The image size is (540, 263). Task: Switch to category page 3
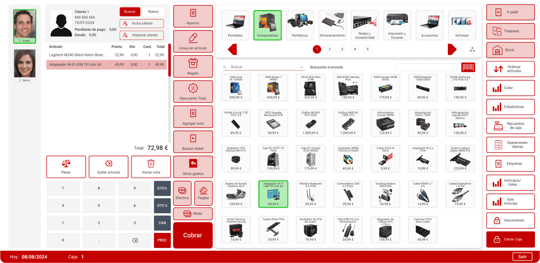(x=342, y=49)
